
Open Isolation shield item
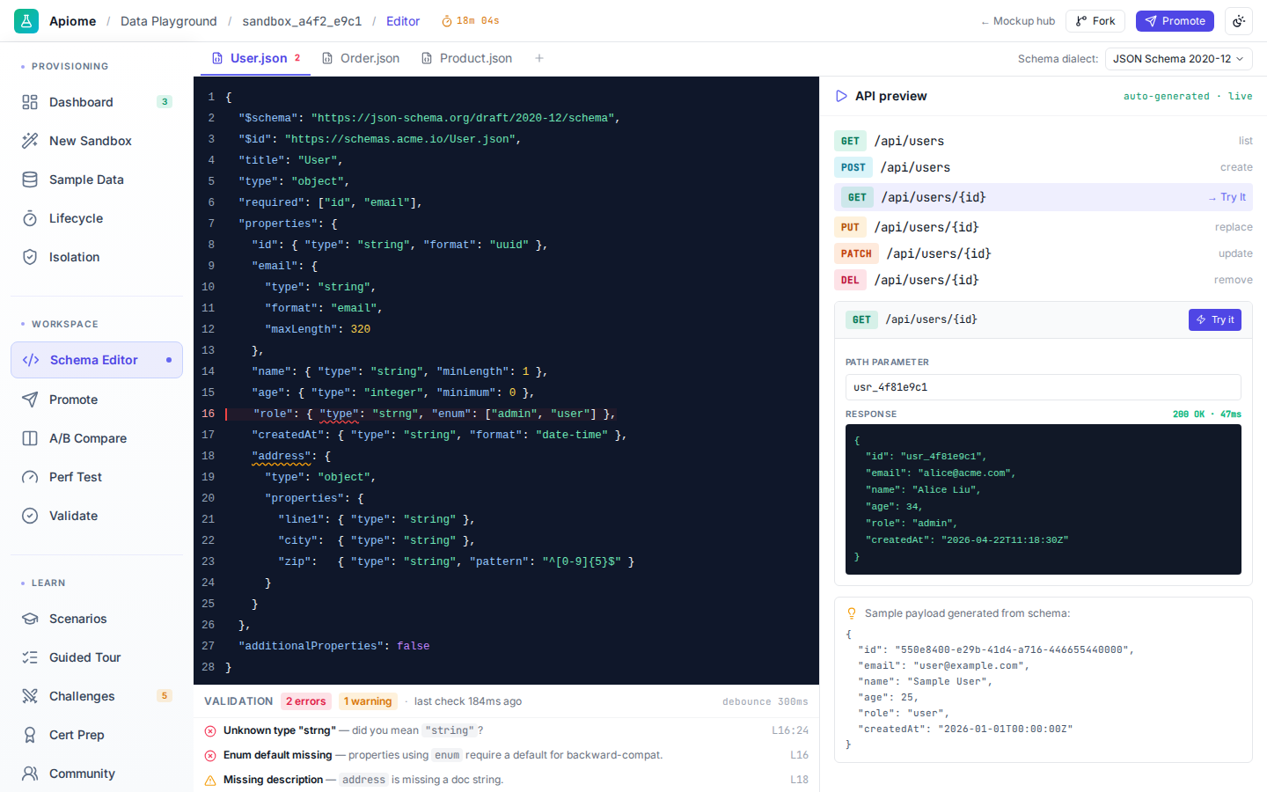pos(97,257)
